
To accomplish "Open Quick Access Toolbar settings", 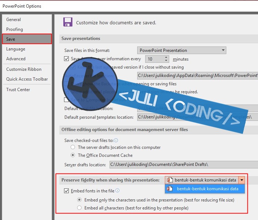I will pyautogui.click(x=27, y=79).
